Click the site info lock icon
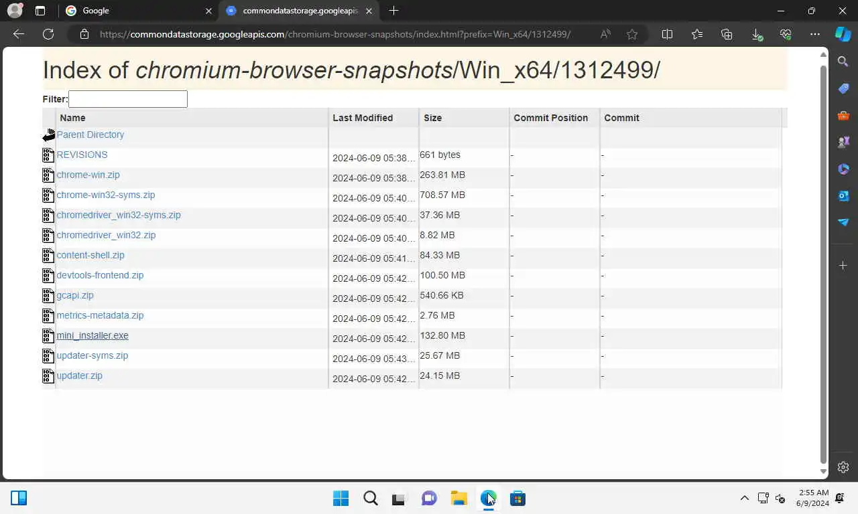858x514 pixels. pyautogui.click(x=84, y=34)
